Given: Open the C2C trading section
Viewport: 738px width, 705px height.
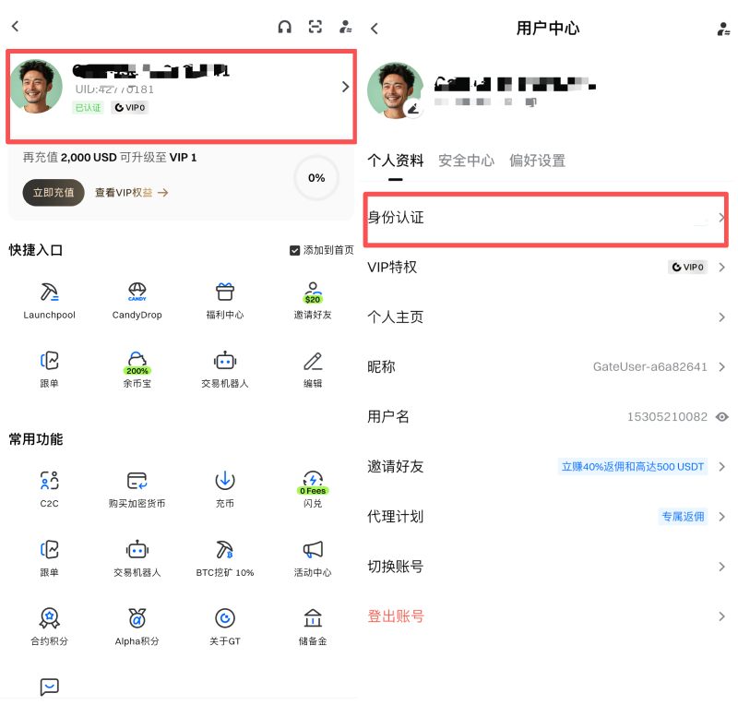Looking at the screenshot, I should coord(49,489).
